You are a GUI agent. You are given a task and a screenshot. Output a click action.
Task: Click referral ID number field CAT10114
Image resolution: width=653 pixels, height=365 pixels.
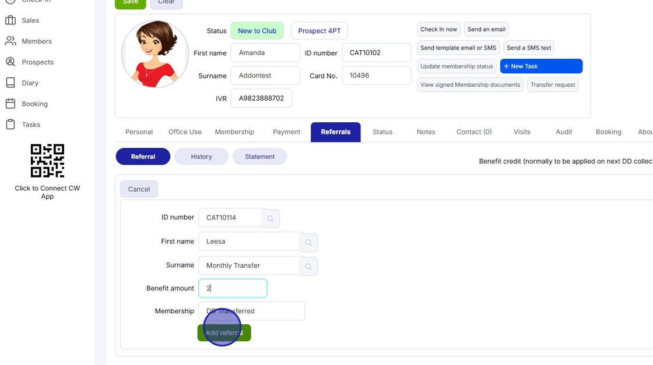click(x=230, y=218)
